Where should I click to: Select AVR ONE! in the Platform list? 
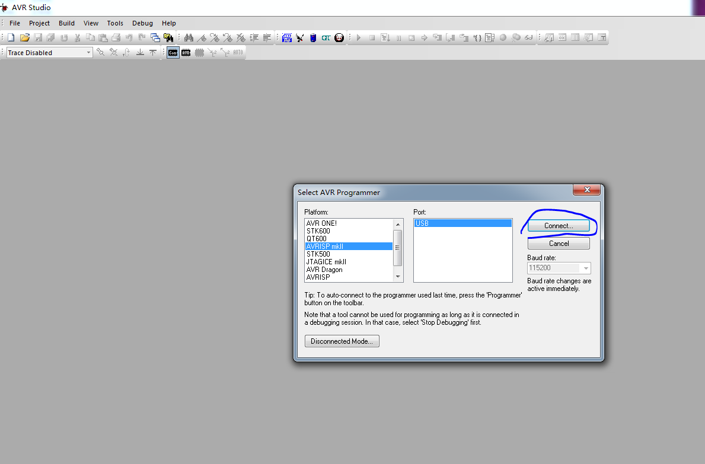(x=349, y=223)
